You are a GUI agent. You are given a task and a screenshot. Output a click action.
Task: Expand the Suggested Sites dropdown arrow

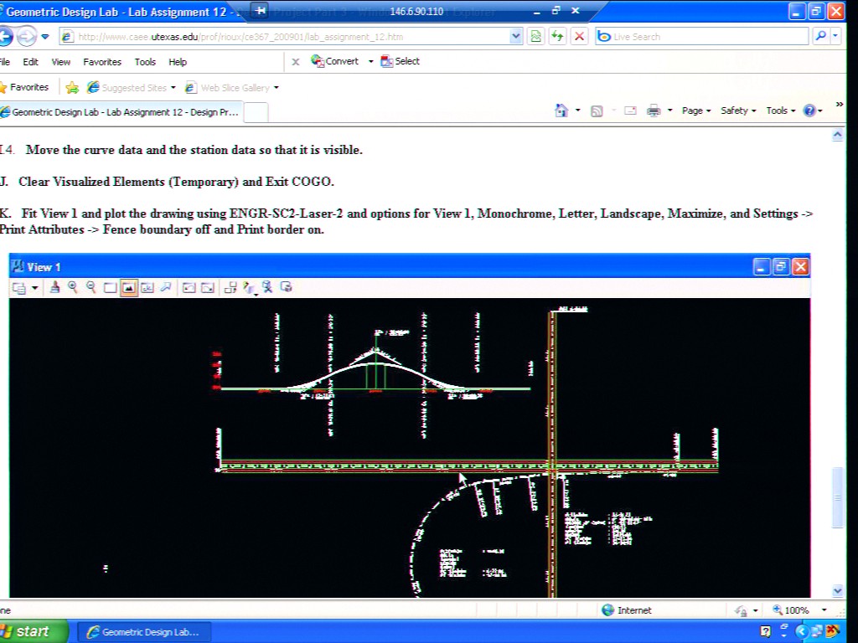(x=173, y=87)
